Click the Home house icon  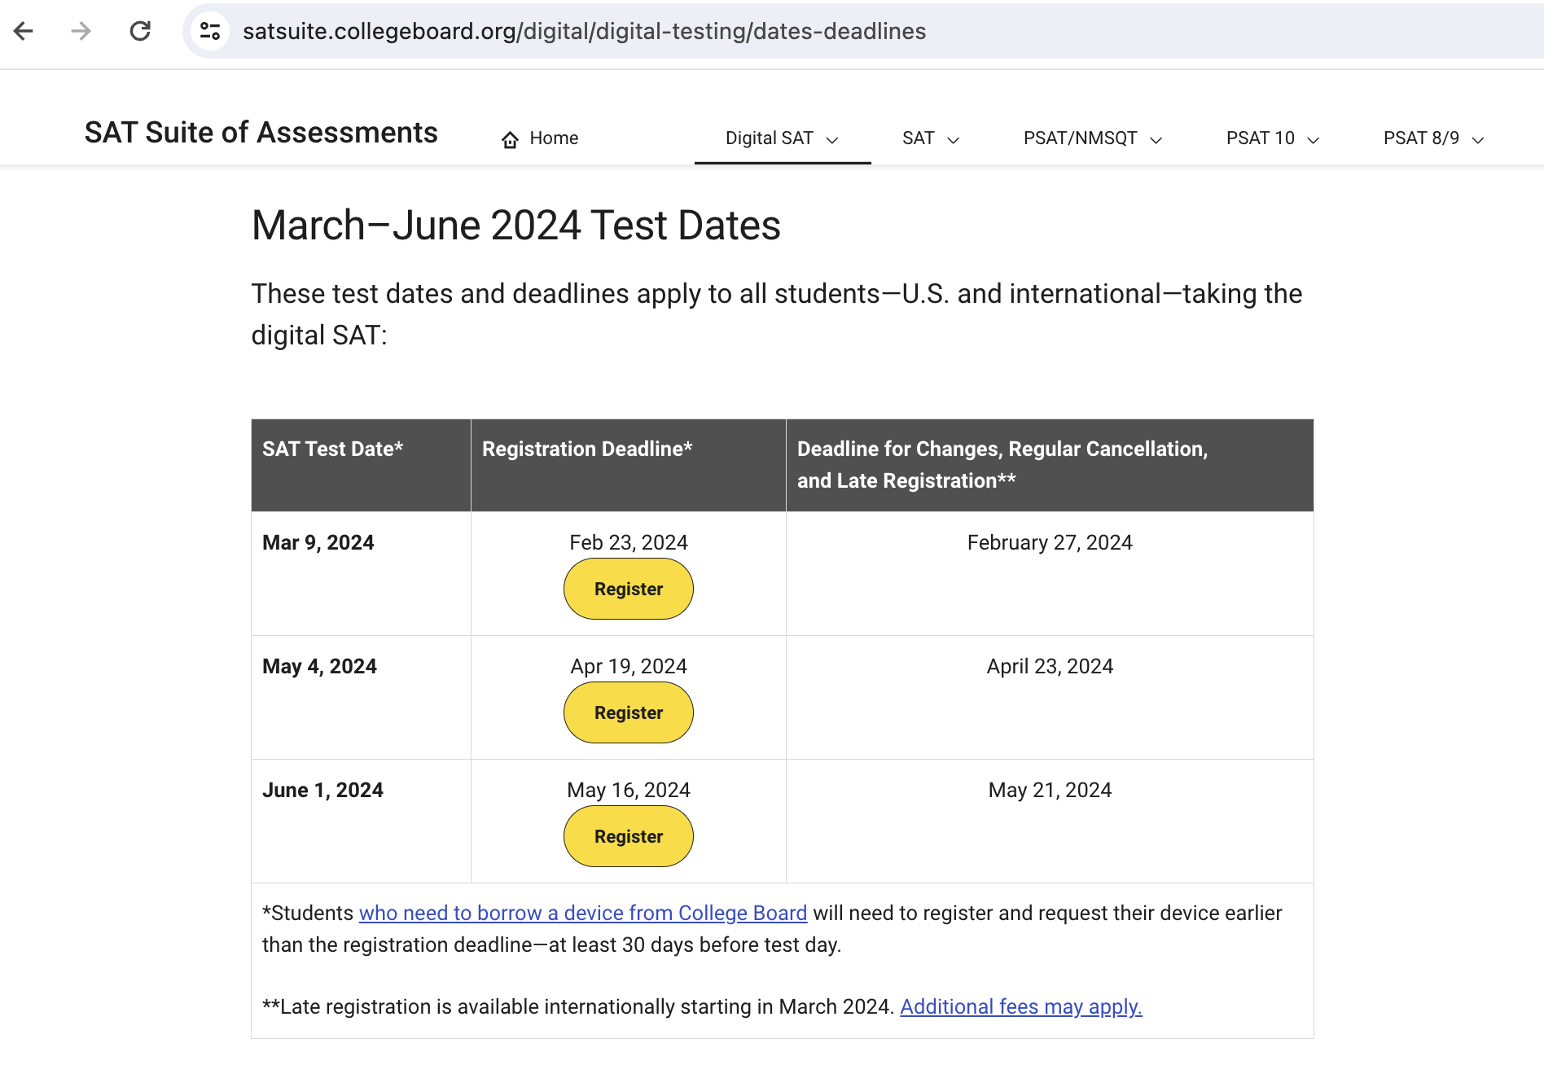coord(510,139)
